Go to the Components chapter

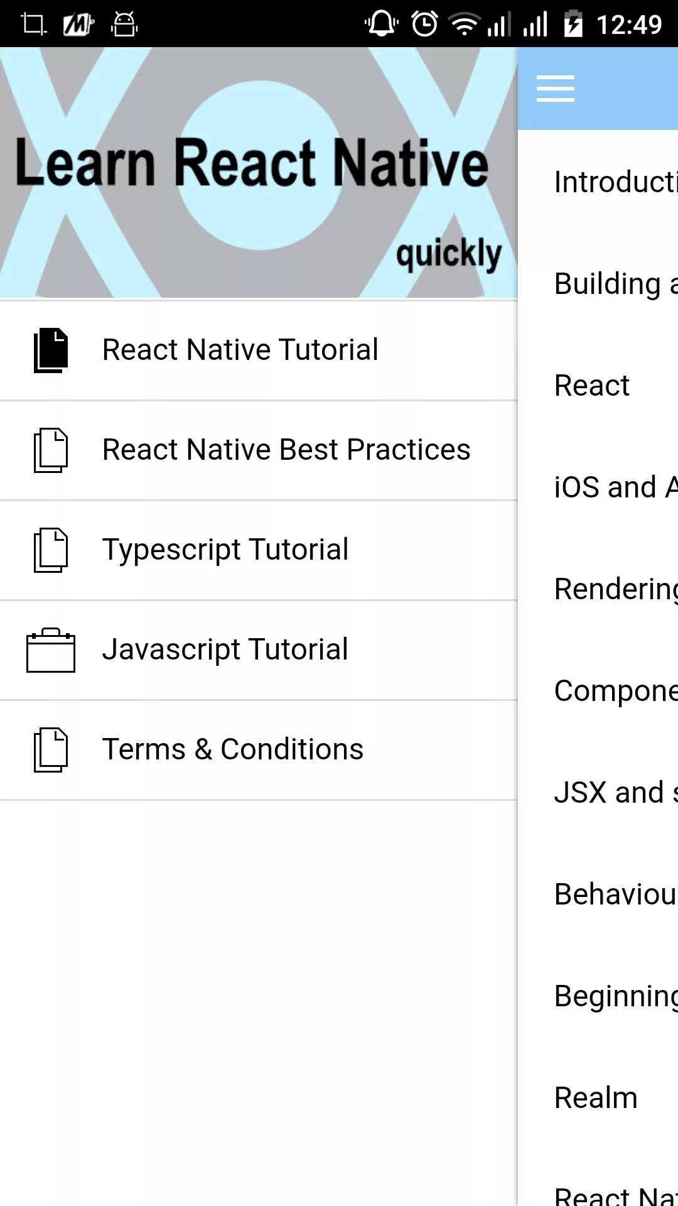(615, 691)
